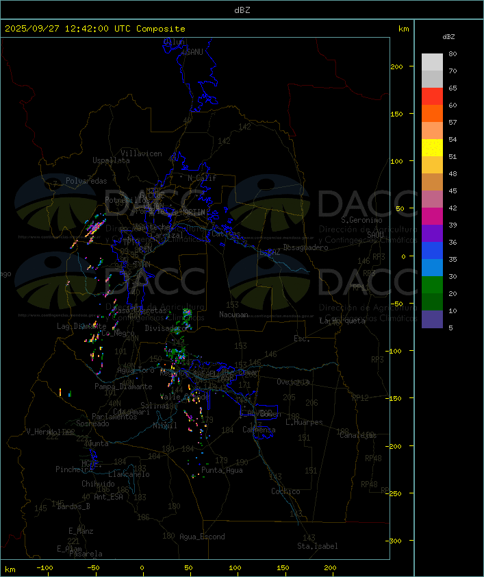Click the -300 km mark on vertical axis
Screen dimensions: 484x577
394,541
